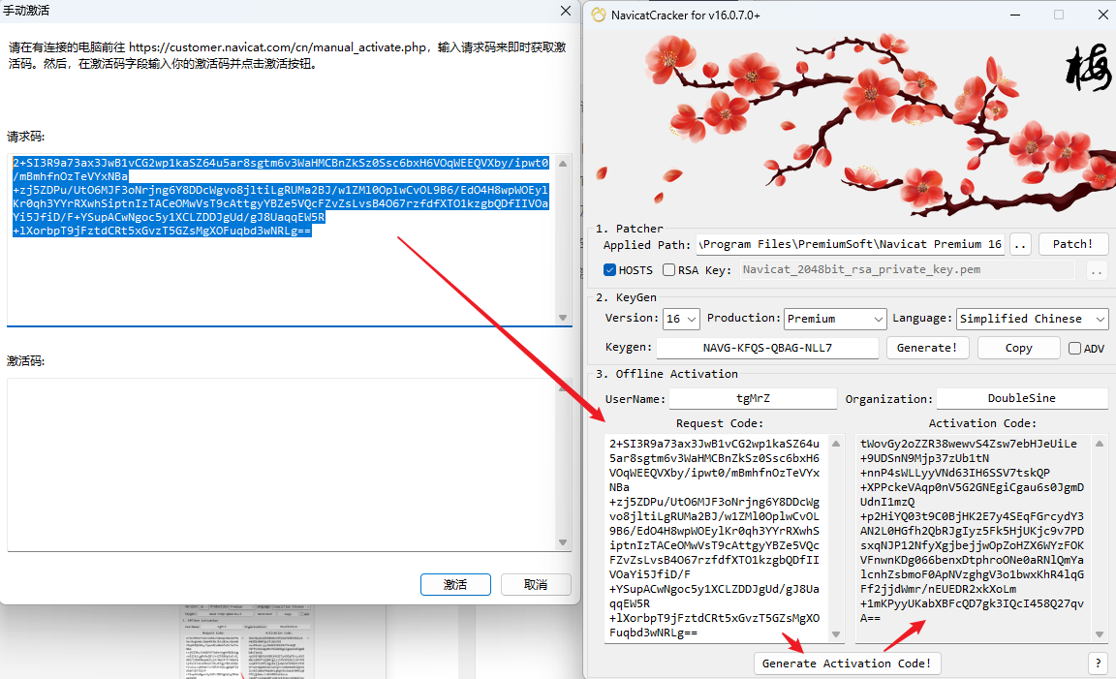Image resolution: width=1116 pixels, height=679 pixels.
Task: Browse for the Applied Path with '..' button
Action: pyautogui.click(x=1020, y=244)
